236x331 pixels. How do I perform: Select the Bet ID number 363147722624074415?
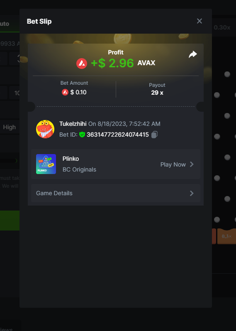pyautogui.click(x=118, y=135)
